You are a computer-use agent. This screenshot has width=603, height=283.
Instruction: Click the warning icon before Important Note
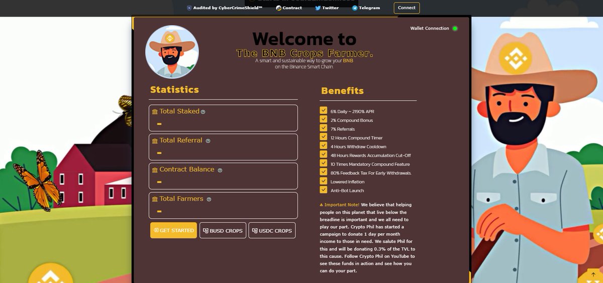tap(322, 205)
